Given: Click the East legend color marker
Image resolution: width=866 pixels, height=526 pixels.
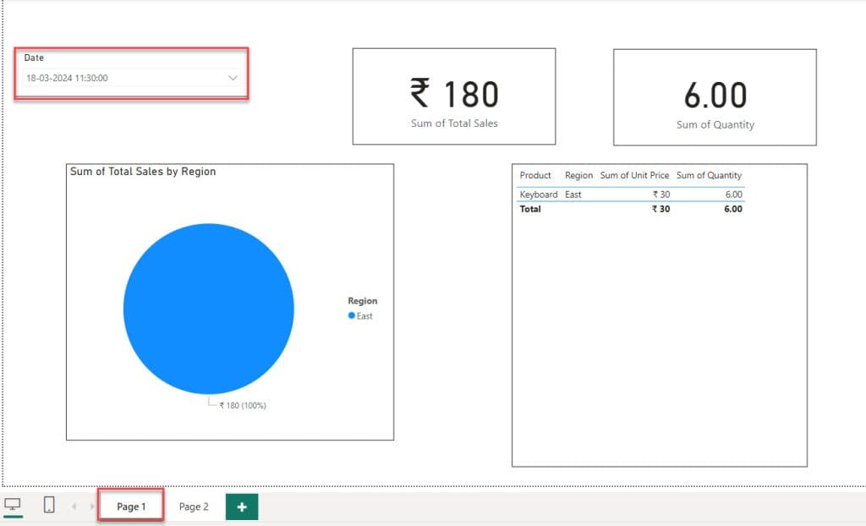Looking at the screenshot, I should pos(351,315).
